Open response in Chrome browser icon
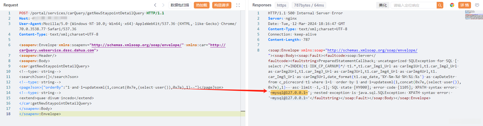 pyautogui.click(x=452, y=5)
